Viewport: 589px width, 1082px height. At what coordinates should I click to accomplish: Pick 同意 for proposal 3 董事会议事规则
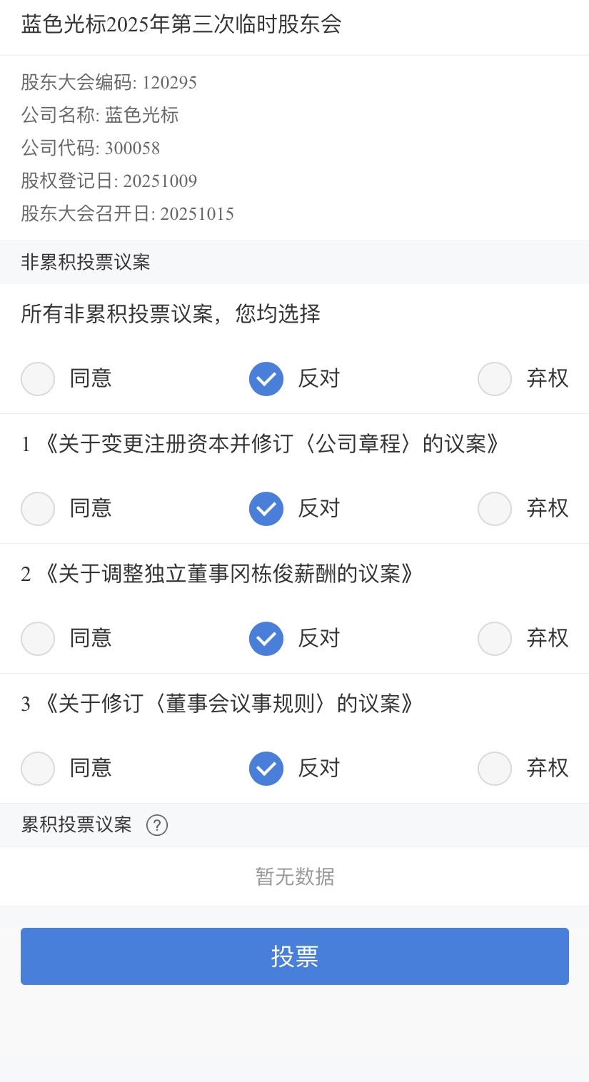pos(38,768)
